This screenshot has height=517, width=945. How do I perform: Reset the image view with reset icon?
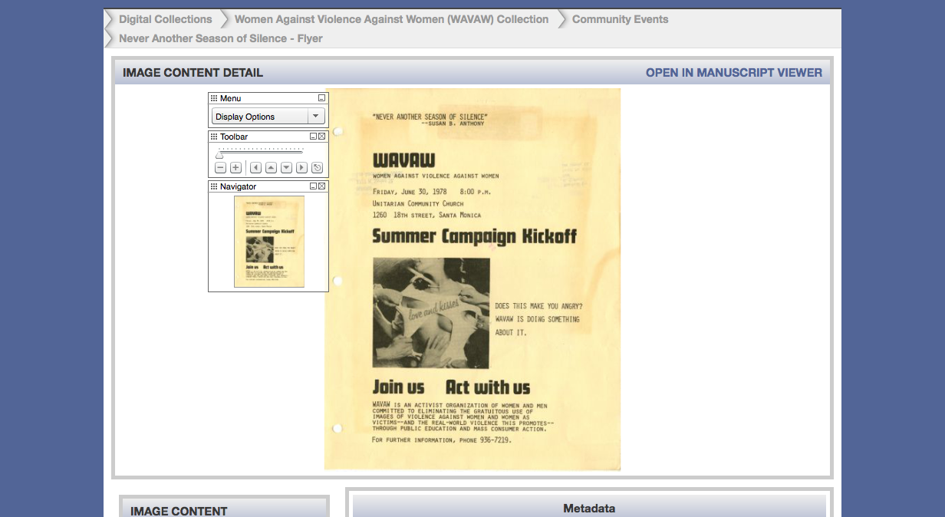pyautogui.click(x=318, y=168)
